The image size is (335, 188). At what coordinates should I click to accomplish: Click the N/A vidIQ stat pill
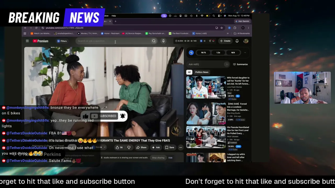(x=233, y=52)
